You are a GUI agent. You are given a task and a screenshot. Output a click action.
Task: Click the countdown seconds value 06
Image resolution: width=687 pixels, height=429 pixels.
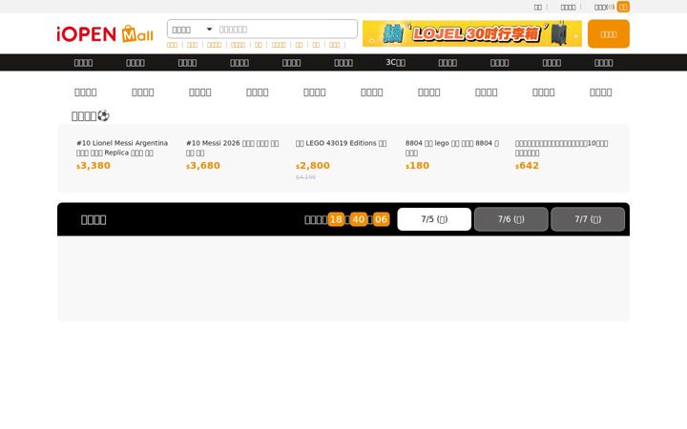[x=381, y=219]
